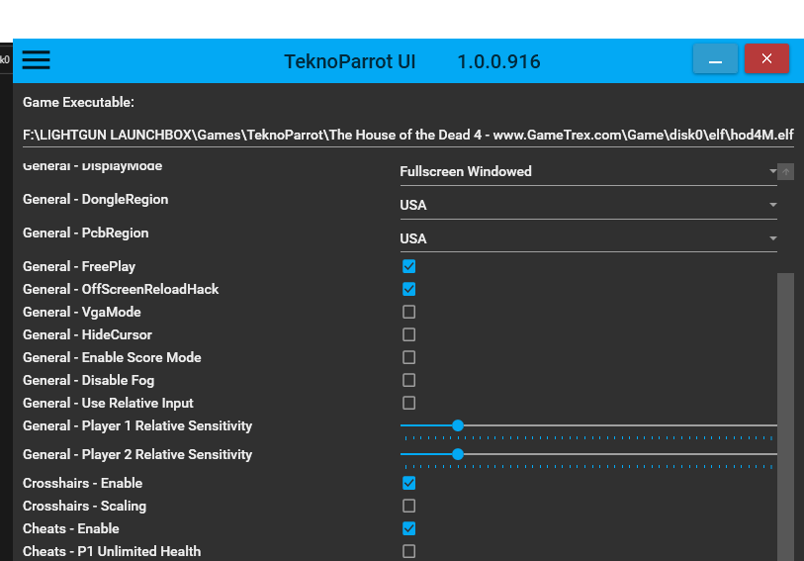The image size is (804, 561).
Task: Enable Score Mode checkbox
Action: [x=409, y=358]
